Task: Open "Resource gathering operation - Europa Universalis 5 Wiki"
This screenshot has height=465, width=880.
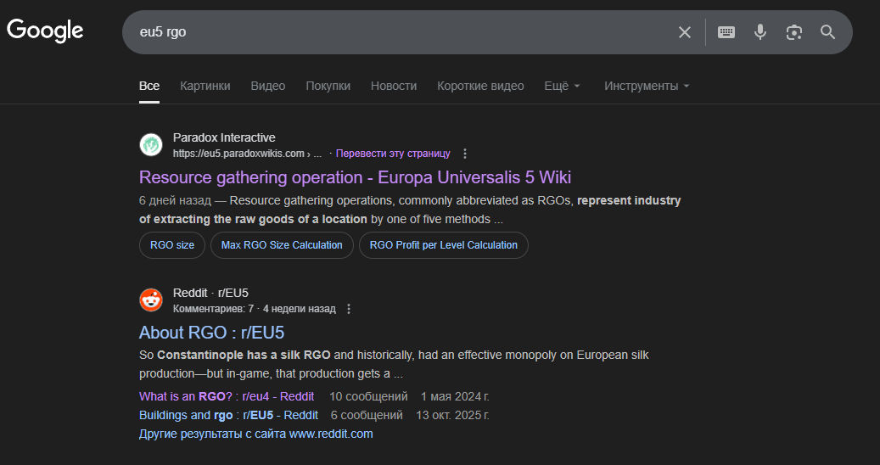Action: 355,177
